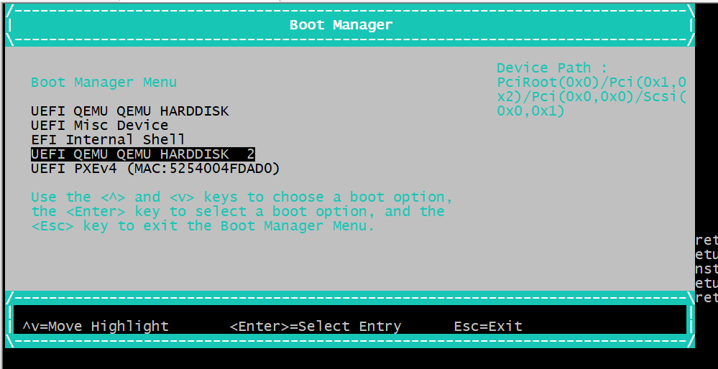Choose the UEFI Misc Device boot option
Image resolution: width=718 pixels, height=369 pixels.
[100, 126]
